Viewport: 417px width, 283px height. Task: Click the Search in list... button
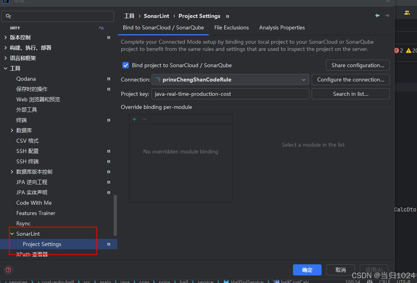tap(351, 94)
